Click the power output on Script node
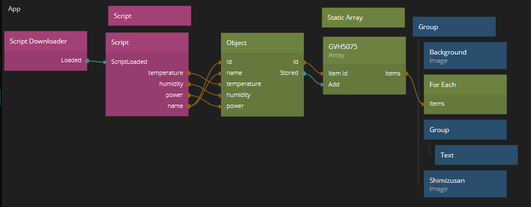Image resolution: width=531 pixels, height=207 pixels. 188,95
